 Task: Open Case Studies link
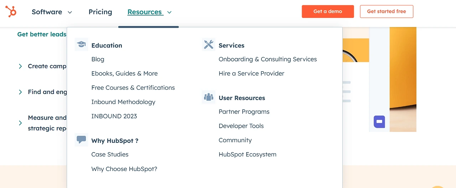(110, 154)
